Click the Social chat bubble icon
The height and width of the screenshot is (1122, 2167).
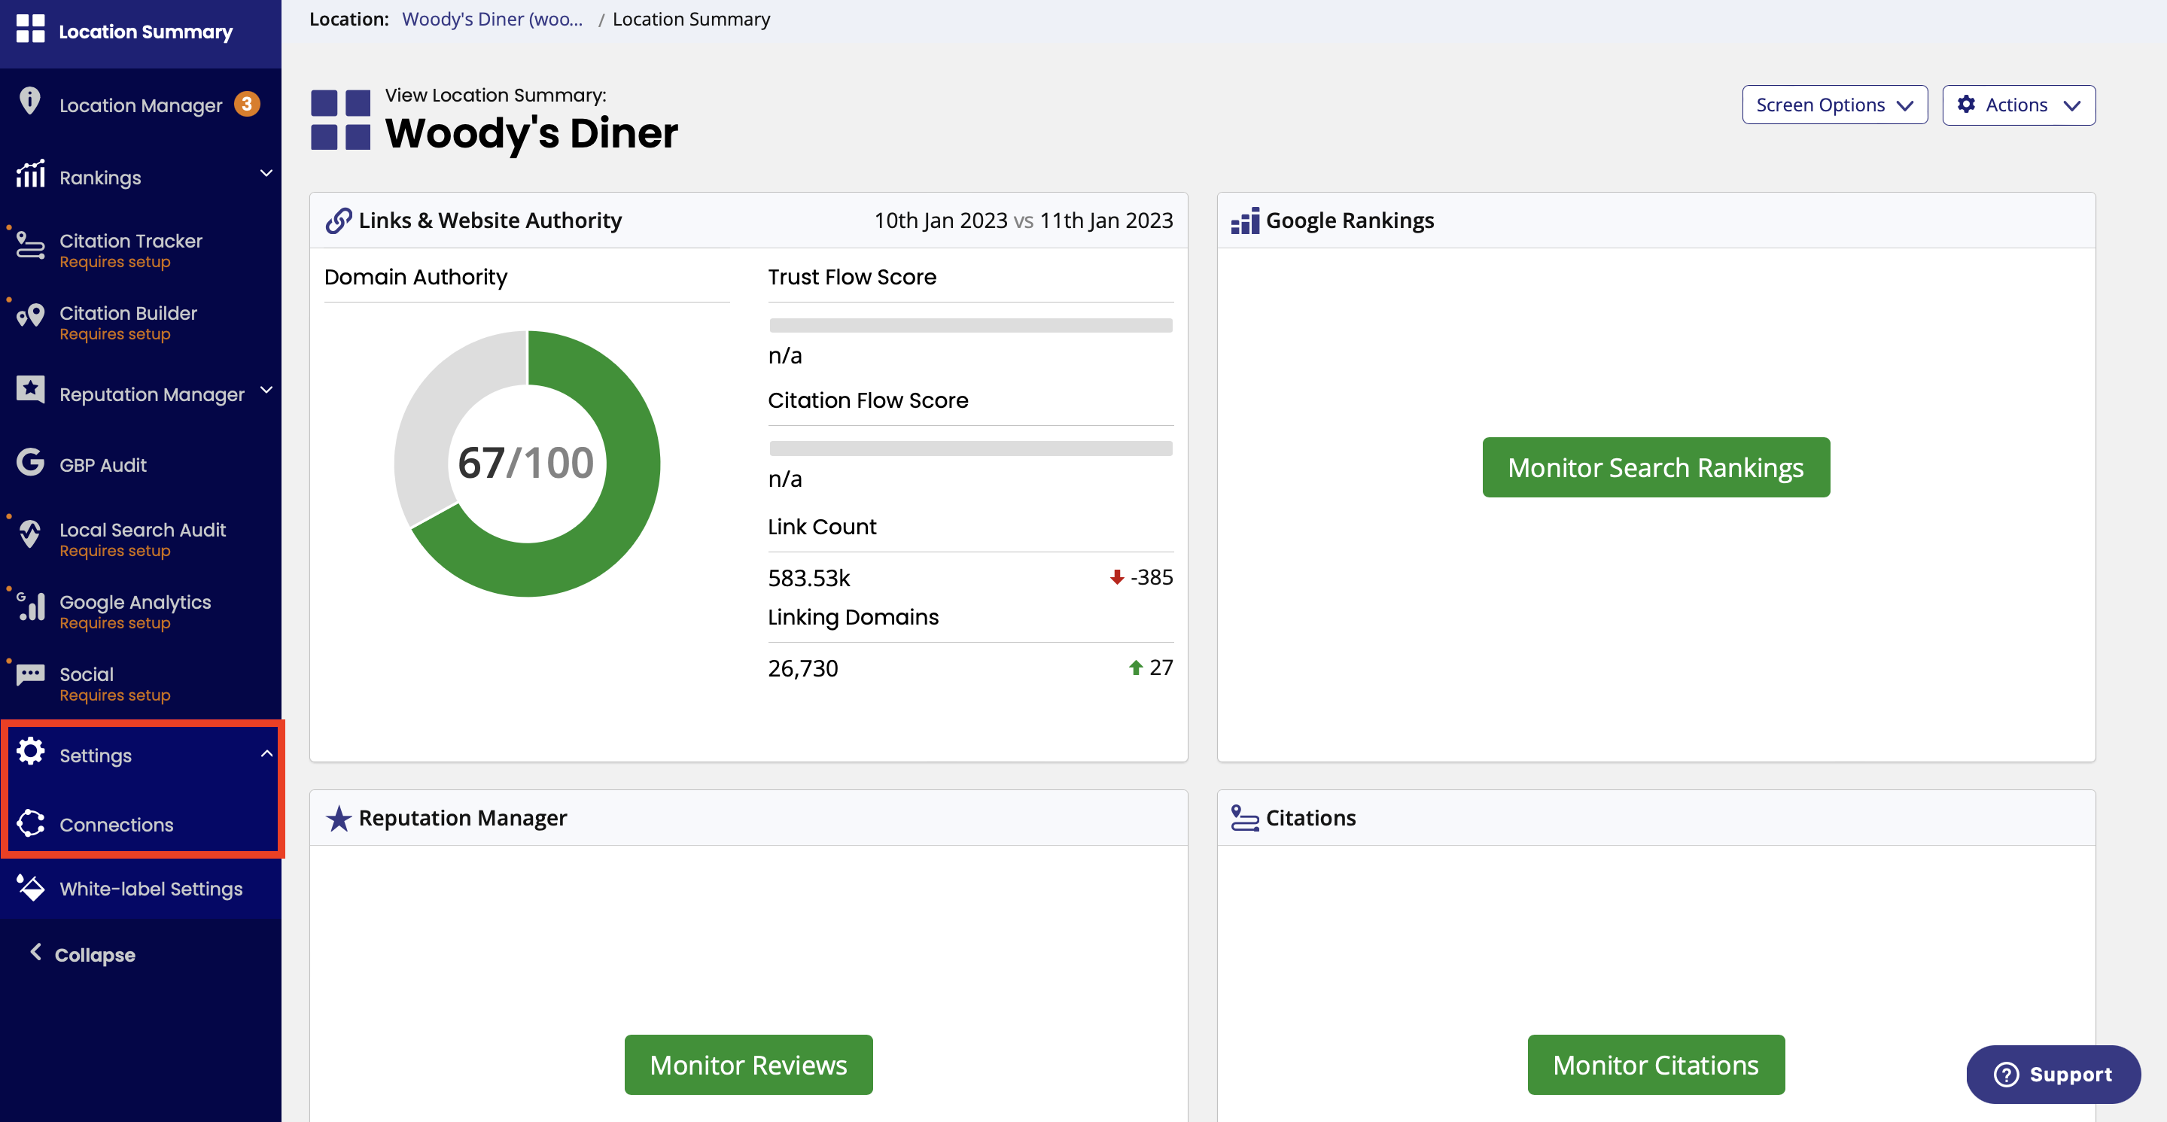(x=30, y=674)
